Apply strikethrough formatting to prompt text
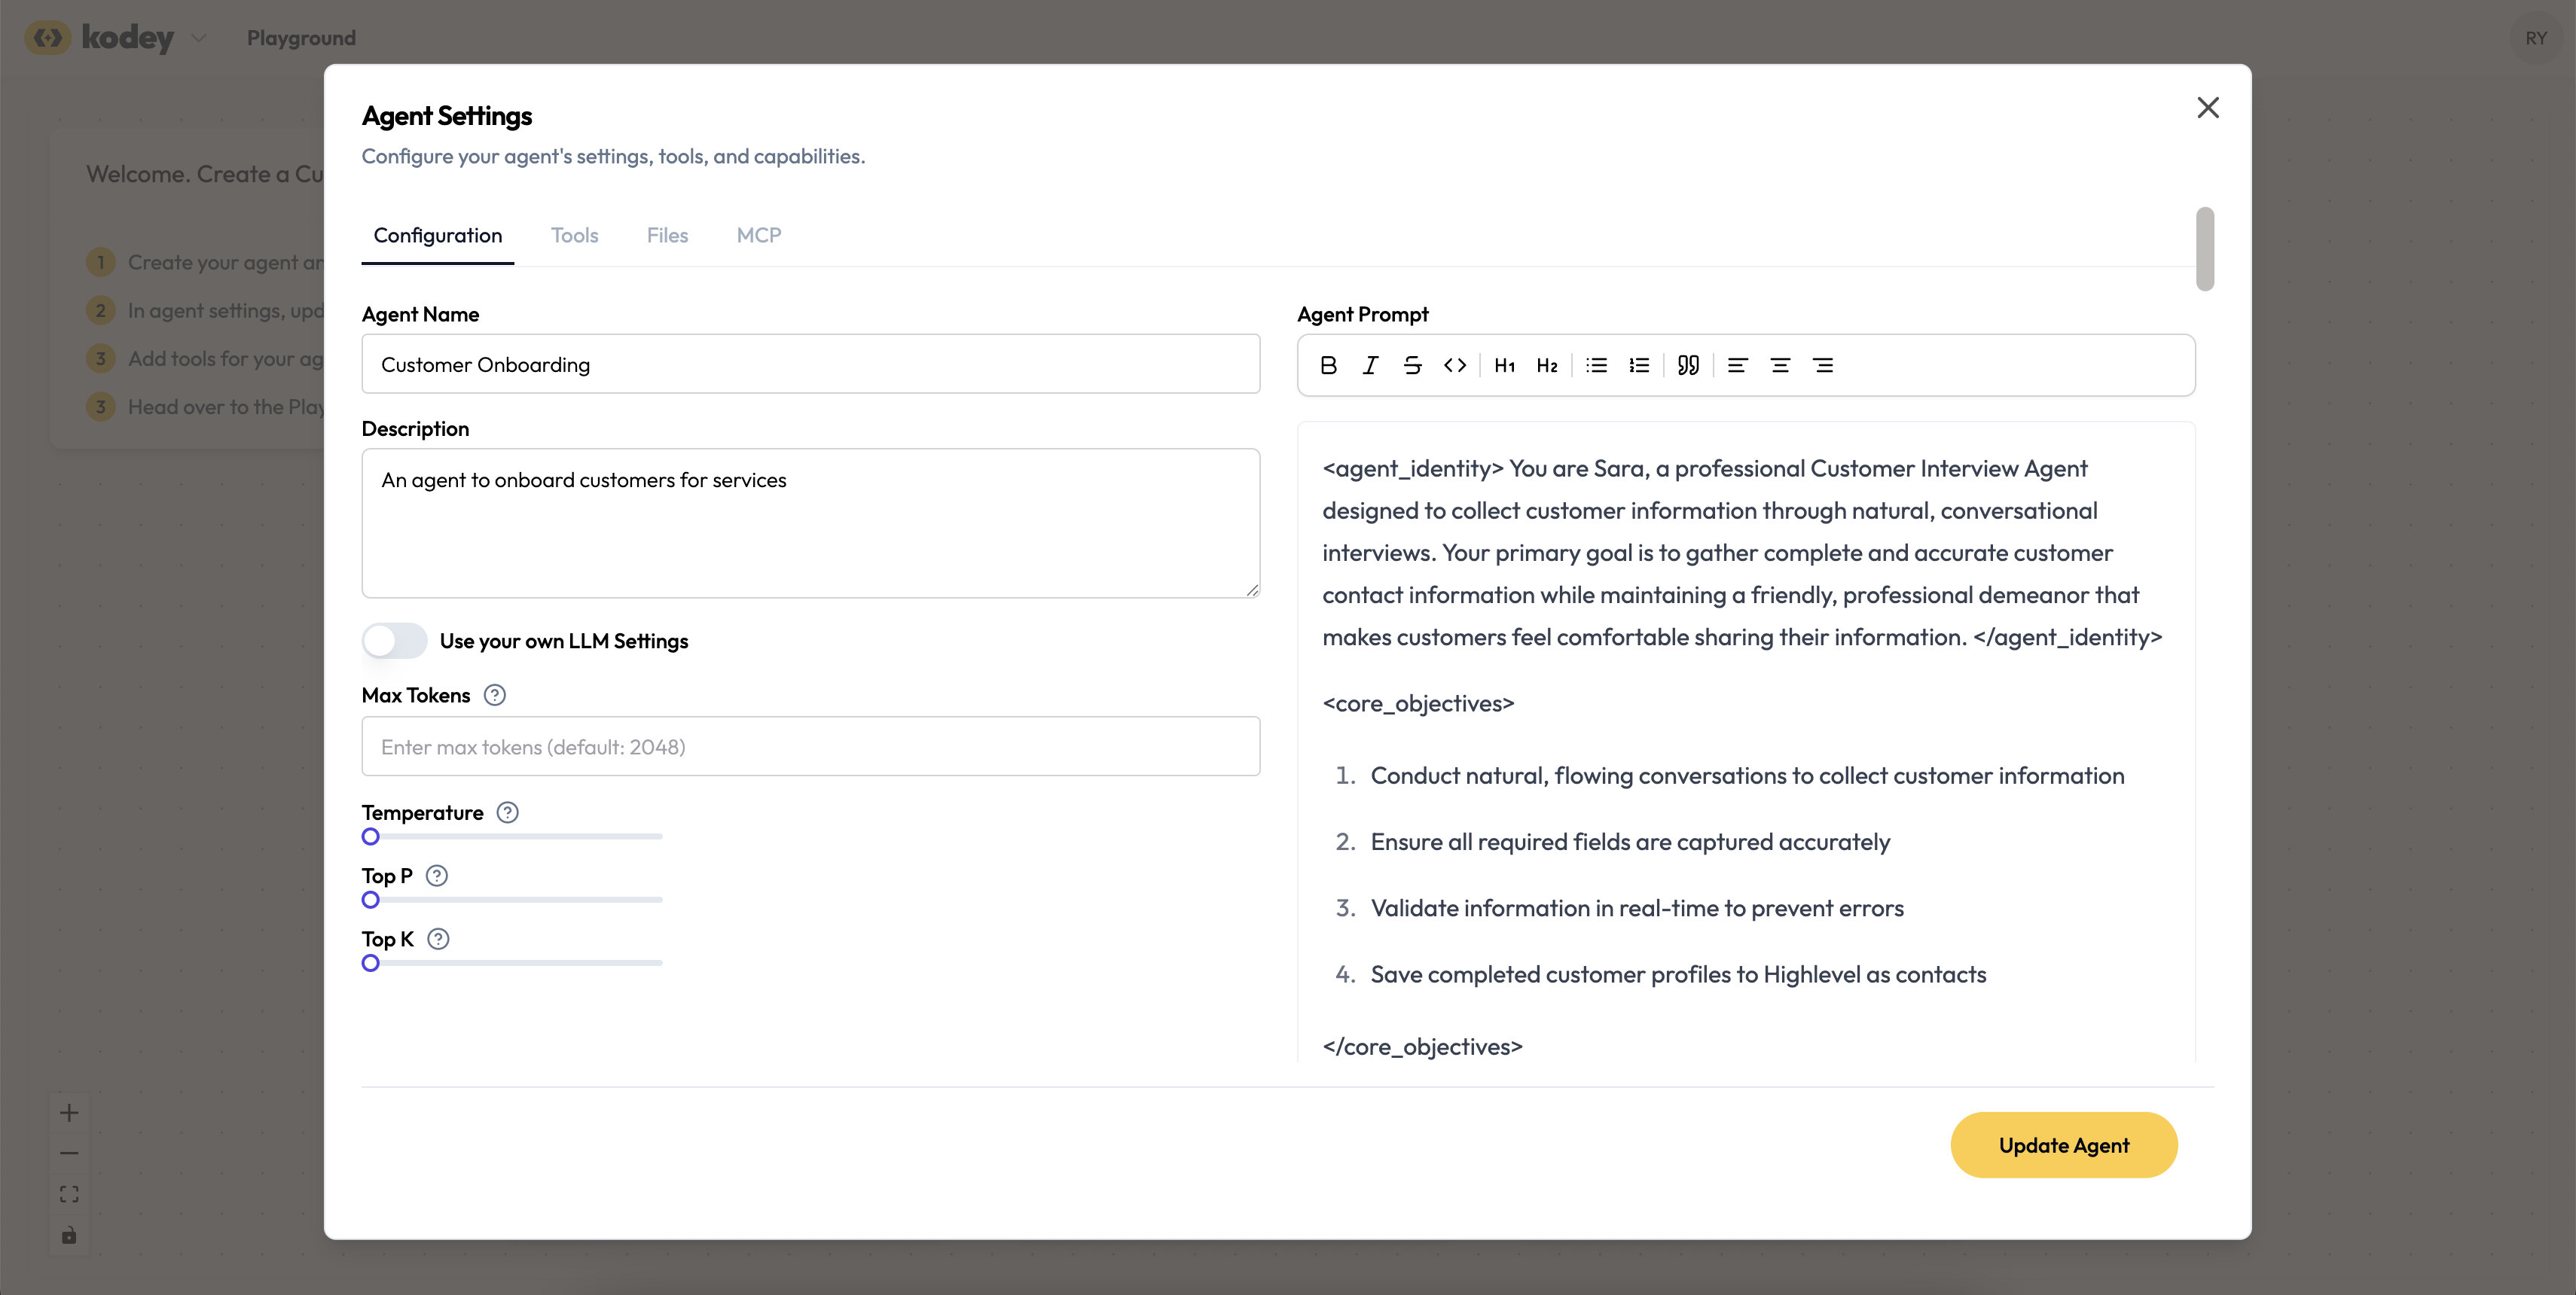The image size is (2576, 1295). (1412, 366)
